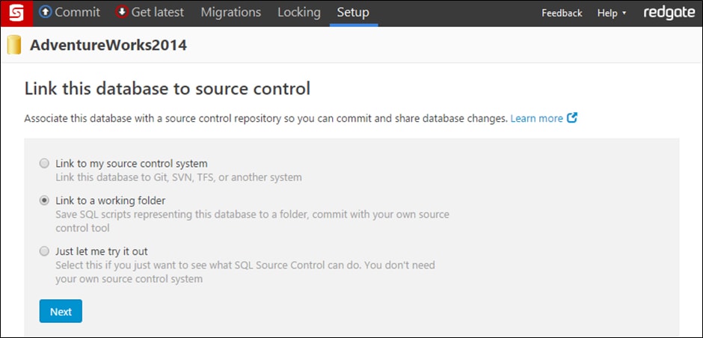Click the Get latest down-arrow icon
This screenshot has width=703, height=338.
click(121, 12)
